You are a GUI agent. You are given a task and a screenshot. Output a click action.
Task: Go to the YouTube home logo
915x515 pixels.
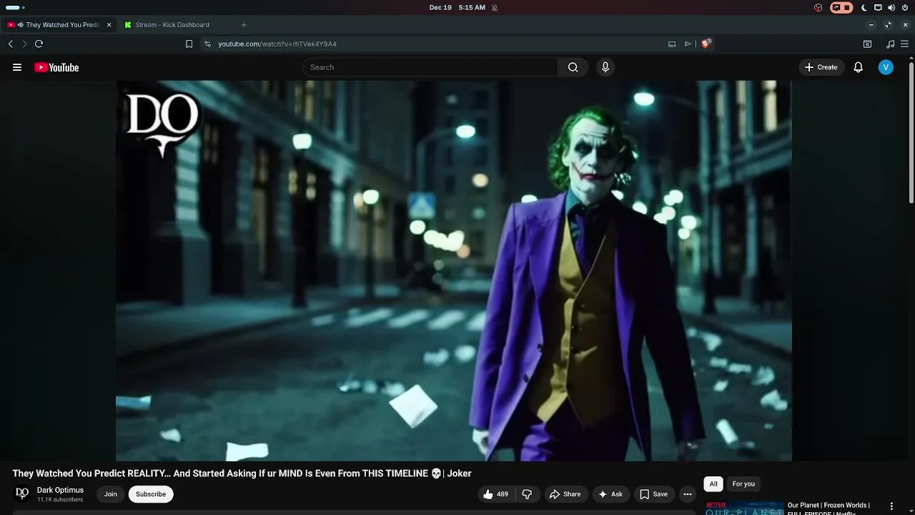(x=56, y=67)
